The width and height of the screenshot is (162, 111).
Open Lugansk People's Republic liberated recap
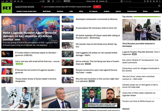pos(141,53)
